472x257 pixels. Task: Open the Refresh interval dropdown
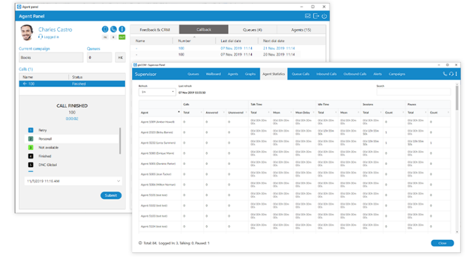pos(157,92)
